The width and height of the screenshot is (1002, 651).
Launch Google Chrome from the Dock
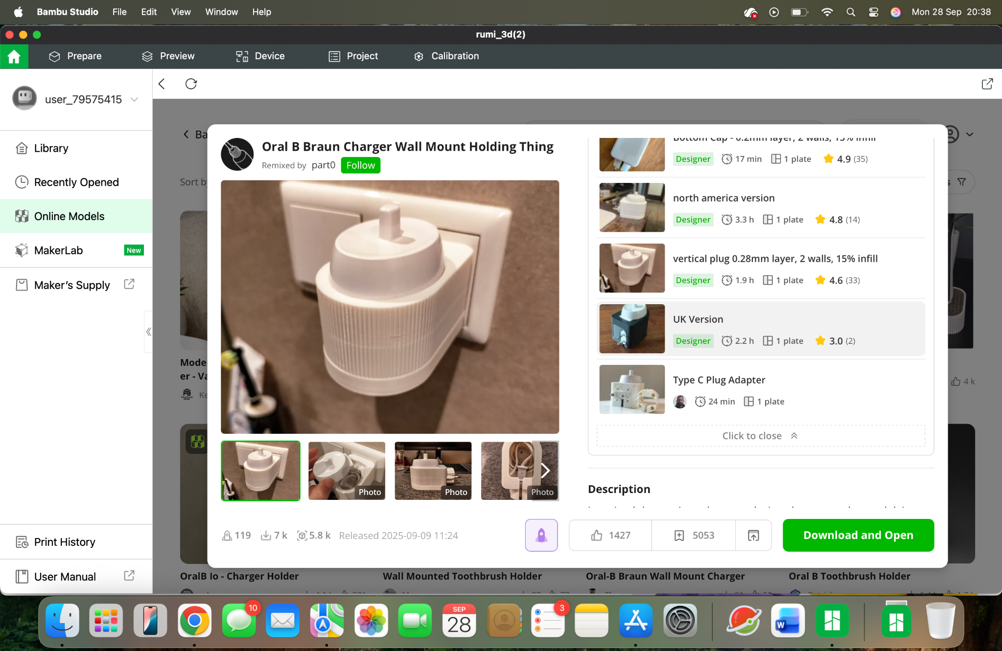pos(194,620)
